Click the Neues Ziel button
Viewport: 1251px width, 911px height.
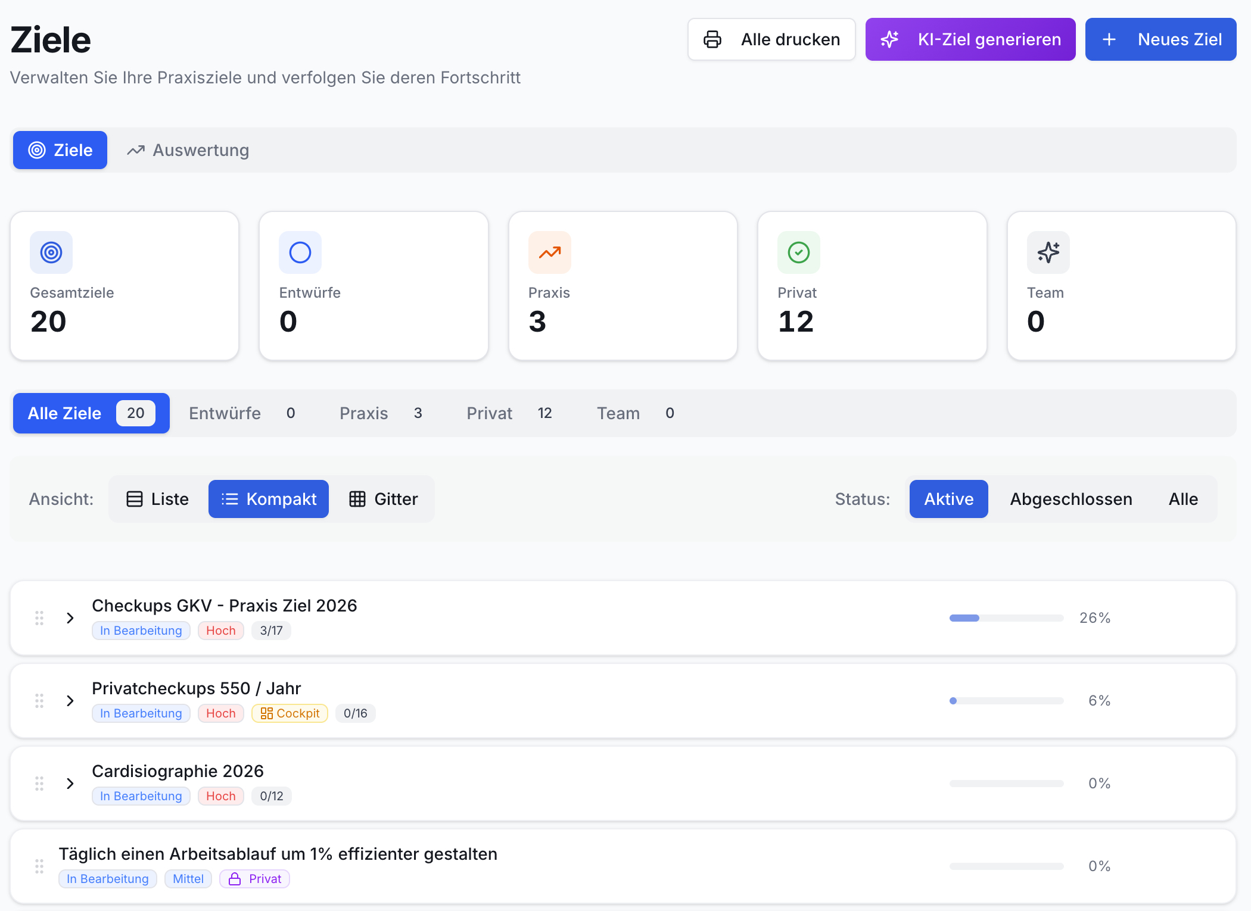[x=1160, y=39]
